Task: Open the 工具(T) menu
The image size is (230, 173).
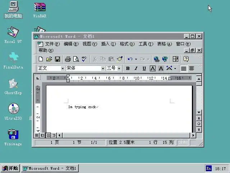Action: point(146,44)
